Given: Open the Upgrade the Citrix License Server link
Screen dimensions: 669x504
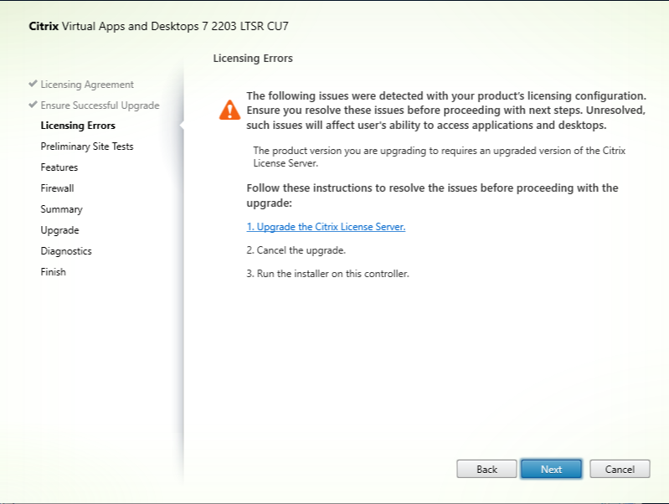Looking at the screenshot, I should pos(326,227).
